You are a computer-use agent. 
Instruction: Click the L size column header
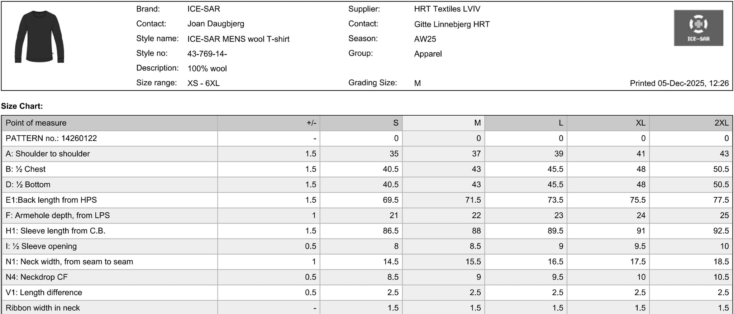[x=526, y=123]
